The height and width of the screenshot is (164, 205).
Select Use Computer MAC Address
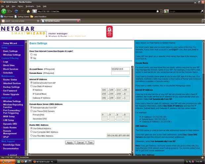[x=31, y=132]
